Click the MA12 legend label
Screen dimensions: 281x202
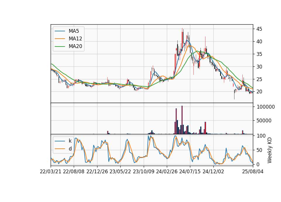[x=75, y=39]
